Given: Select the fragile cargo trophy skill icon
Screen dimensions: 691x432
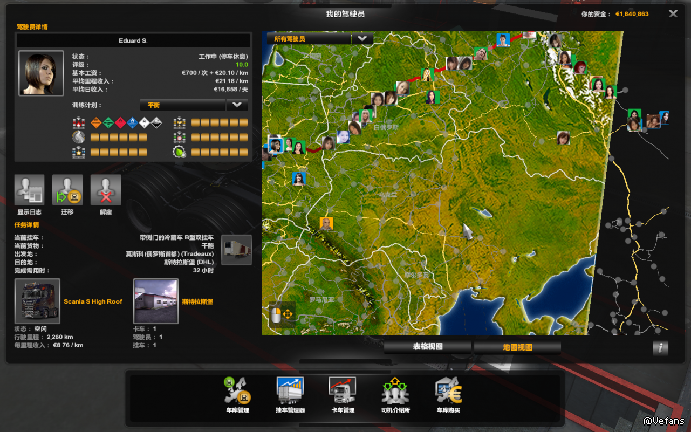Looking at the screenshot, I should 179,123.
